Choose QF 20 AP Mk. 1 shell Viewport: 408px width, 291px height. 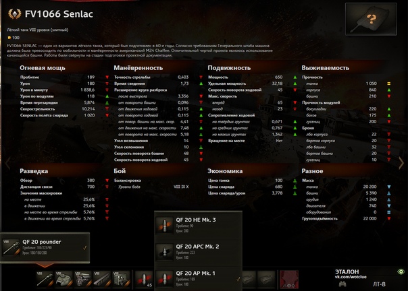199,279
